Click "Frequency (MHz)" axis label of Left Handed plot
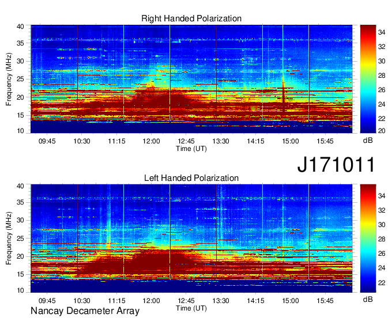Screen dimensions: 392x318 pyautogui.click(x=9, y=238)
